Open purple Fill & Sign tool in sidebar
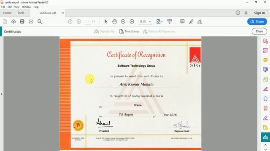The height and width of the screenshot is (151, 270). (265, 118)
